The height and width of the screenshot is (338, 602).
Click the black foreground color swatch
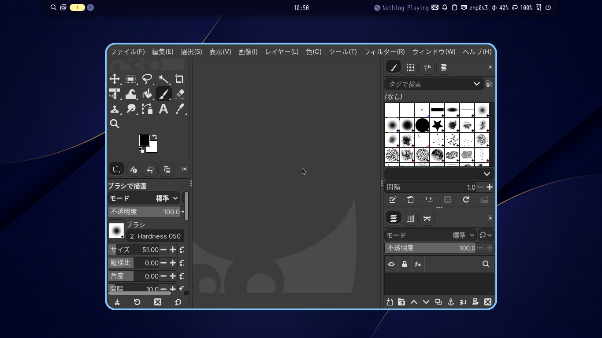[x=144, y=140]
